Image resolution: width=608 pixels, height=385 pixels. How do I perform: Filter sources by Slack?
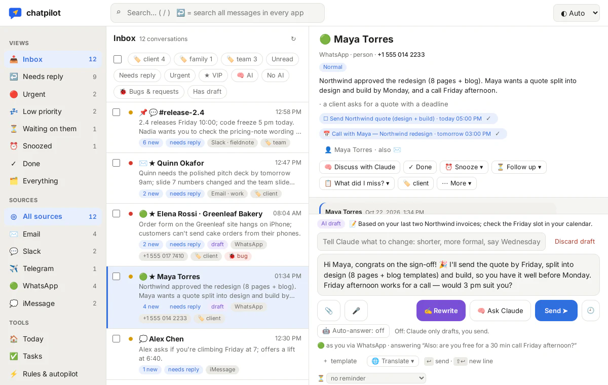tap(53, 251)
